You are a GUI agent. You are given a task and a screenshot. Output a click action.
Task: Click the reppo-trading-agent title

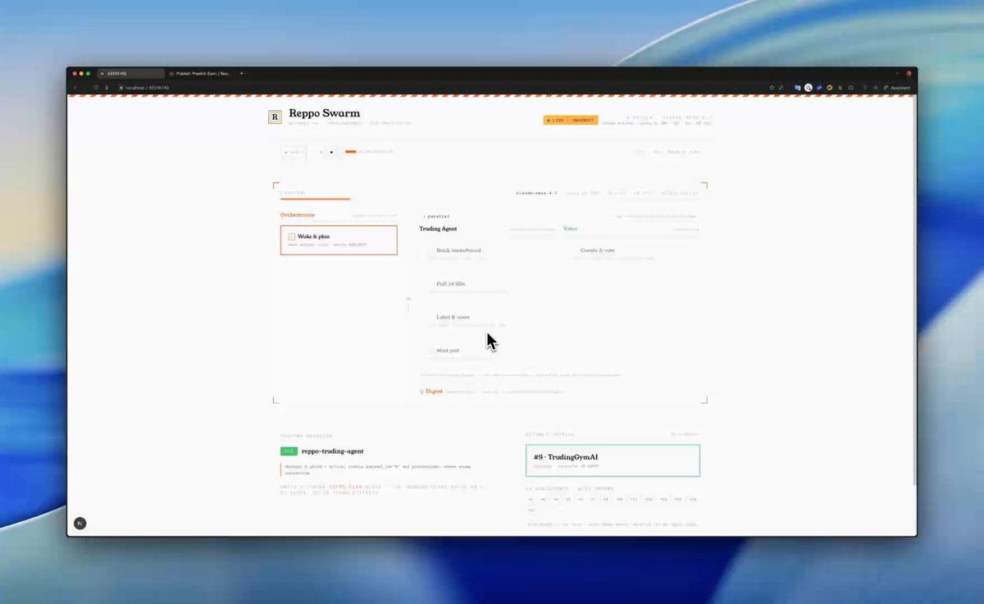point(332,451)
